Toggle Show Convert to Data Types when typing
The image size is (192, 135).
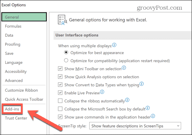[60, 85]
